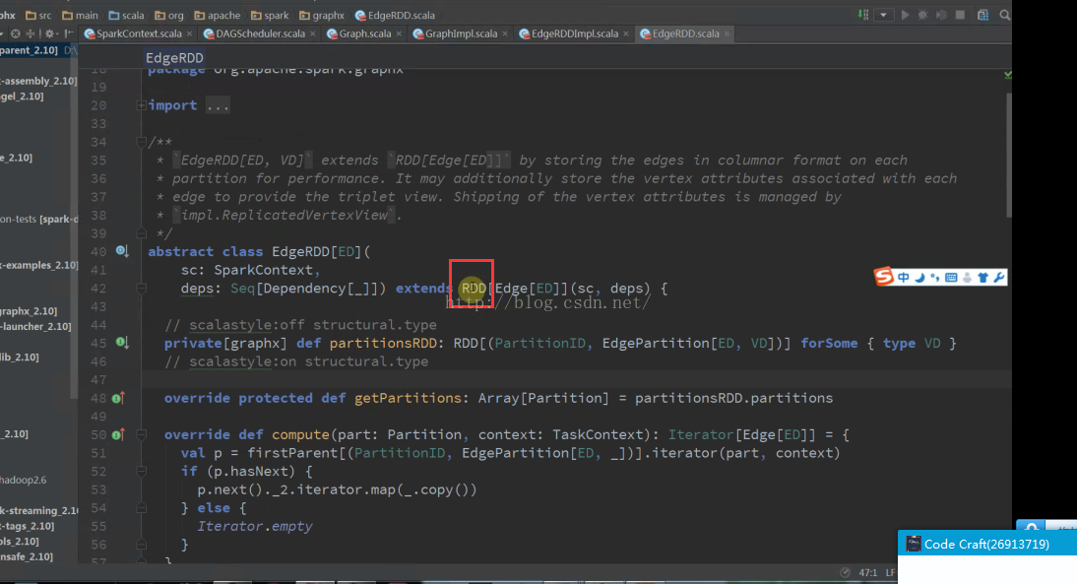1077x584 pixels.
Task: Click the 47:1 caret position indicator
Action: 867,572
